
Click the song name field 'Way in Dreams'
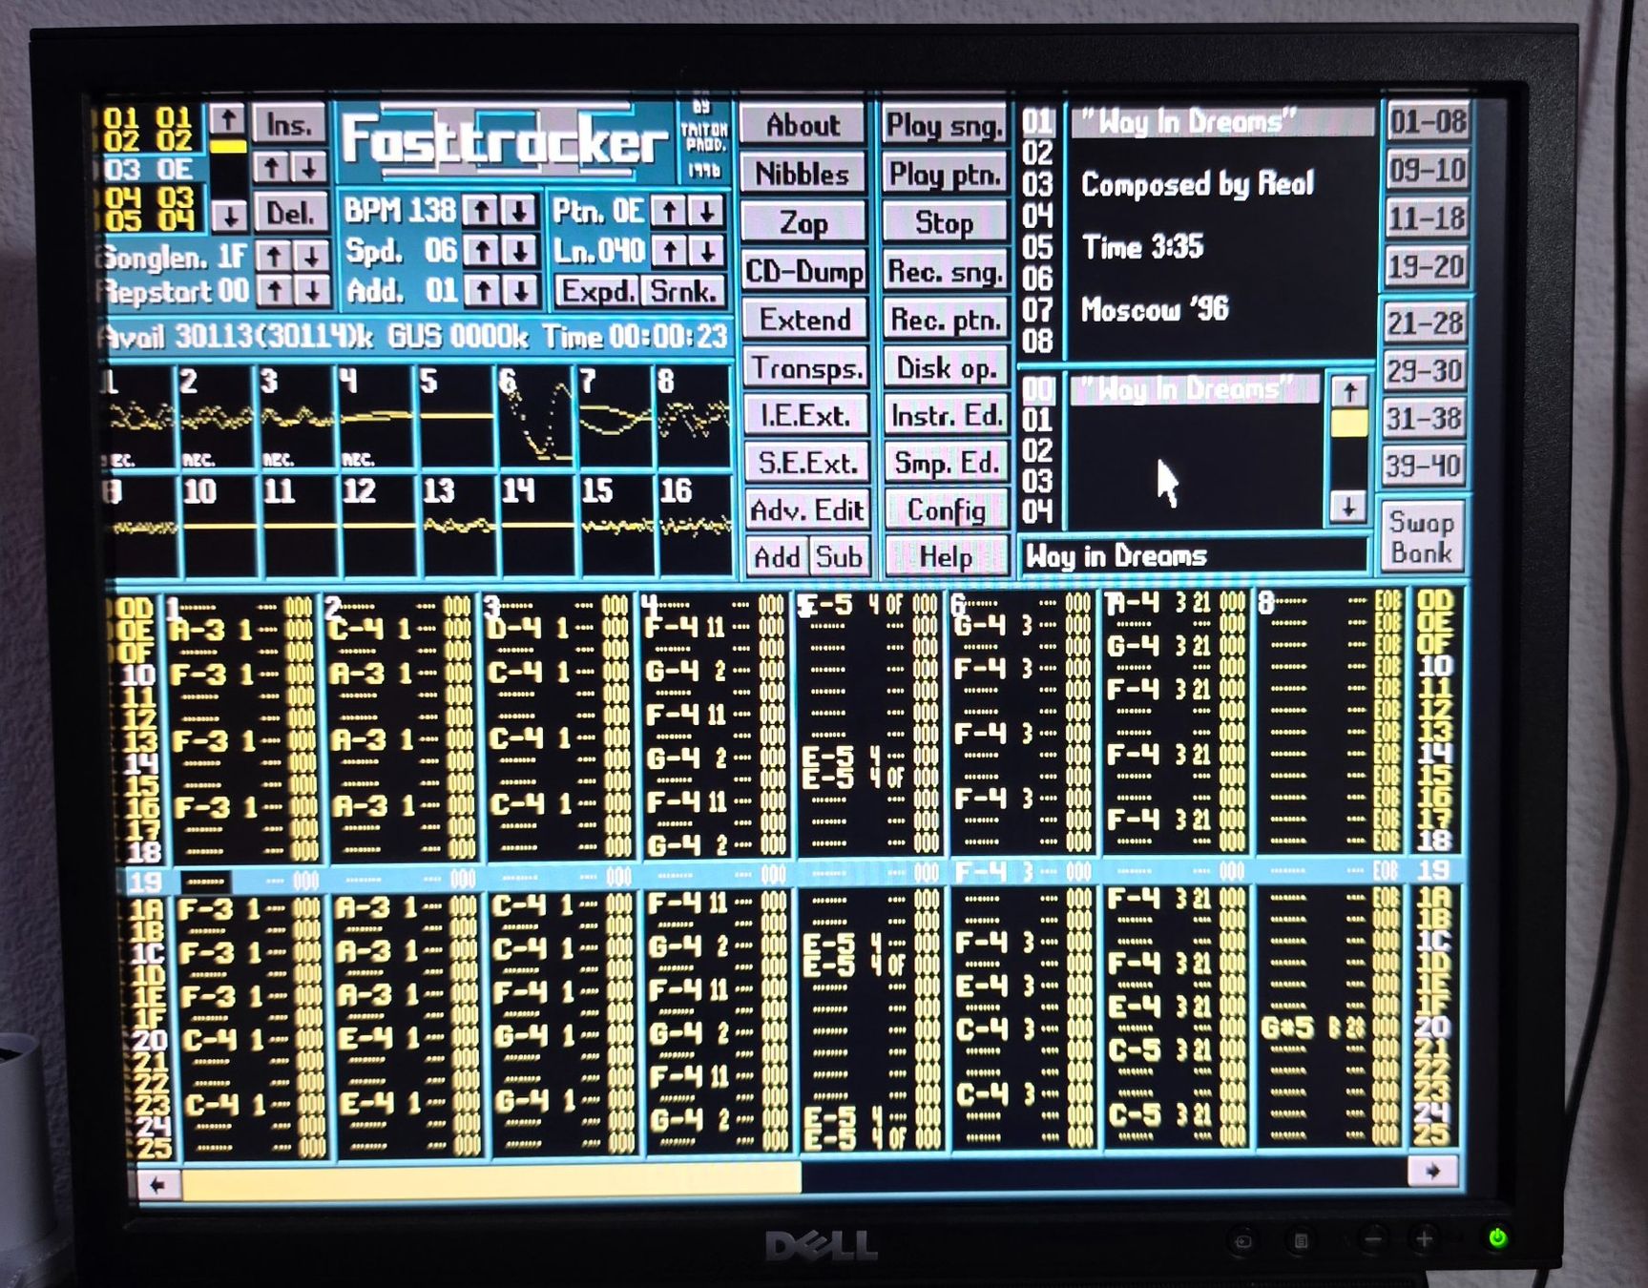1195,556
